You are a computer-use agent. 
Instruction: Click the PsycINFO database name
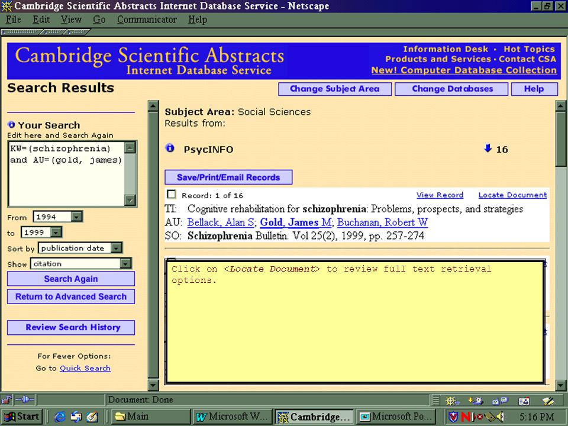[x=208, y=149]
